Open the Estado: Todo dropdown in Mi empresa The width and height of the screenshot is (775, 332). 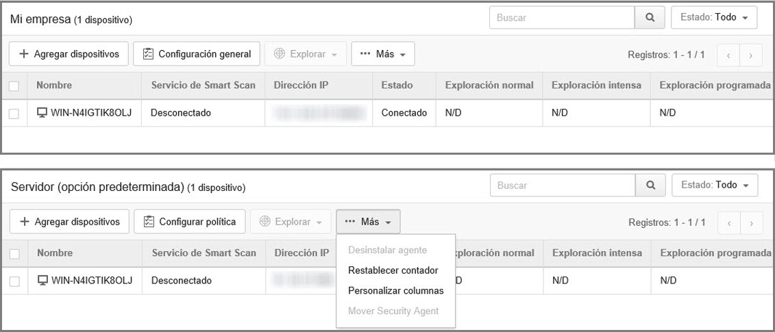[x=715, y=17]
